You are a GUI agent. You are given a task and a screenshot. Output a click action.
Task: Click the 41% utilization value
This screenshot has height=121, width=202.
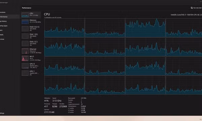point(46,101)
